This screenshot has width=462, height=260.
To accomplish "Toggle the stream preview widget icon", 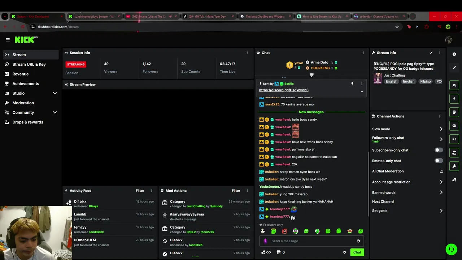I will tap(454, 85).
